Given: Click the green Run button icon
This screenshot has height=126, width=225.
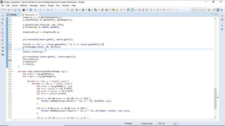Looking at the screenshot, I should [x=83, y=10].
